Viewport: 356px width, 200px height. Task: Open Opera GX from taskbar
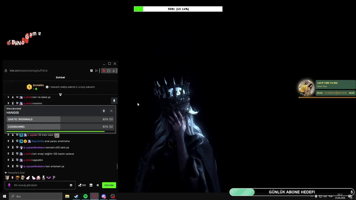(95, 196)
